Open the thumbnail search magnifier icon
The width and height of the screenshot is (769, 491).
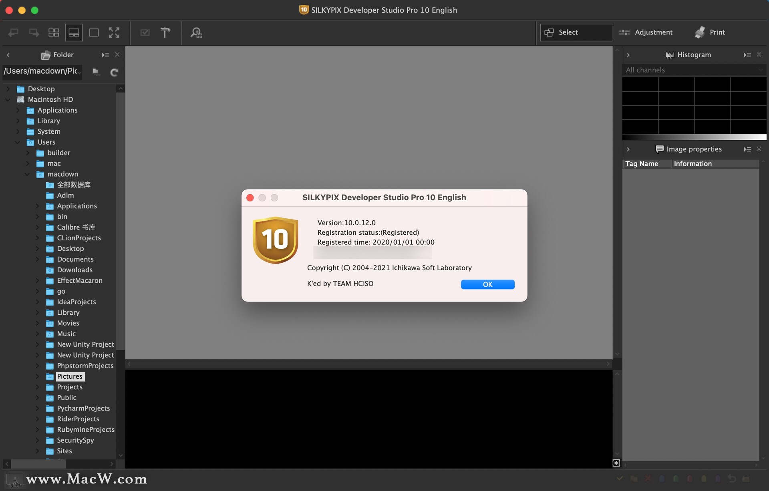pos(196,32)
